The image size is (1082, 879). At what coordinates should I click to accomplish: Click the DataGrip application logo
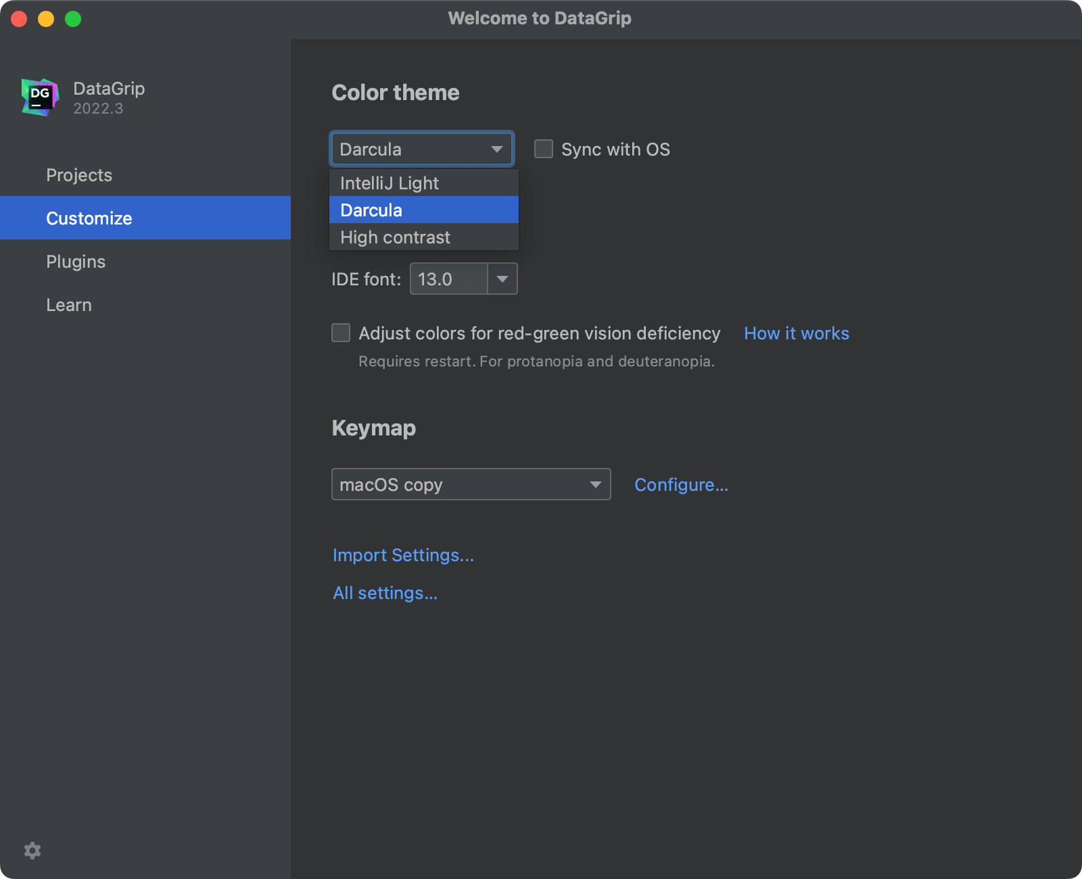(39, 97)
